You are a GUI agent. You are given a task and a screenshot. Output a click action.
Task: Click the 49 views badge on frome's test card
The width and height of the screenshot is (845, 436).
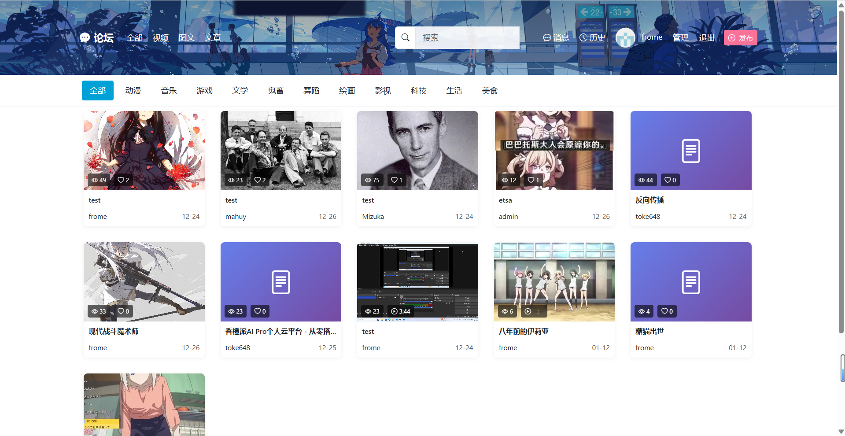(99, 180)
